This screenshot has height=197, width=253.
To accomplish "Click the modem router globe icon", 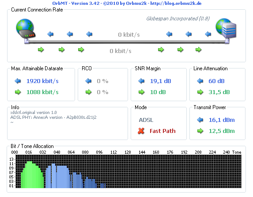I will click(26, 29).
